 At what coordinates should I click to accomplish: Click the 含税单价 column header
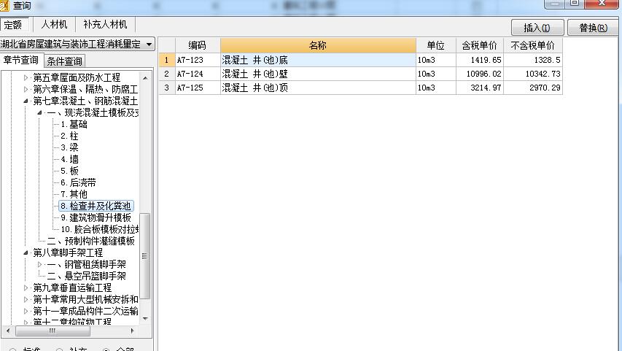point(480,46)
